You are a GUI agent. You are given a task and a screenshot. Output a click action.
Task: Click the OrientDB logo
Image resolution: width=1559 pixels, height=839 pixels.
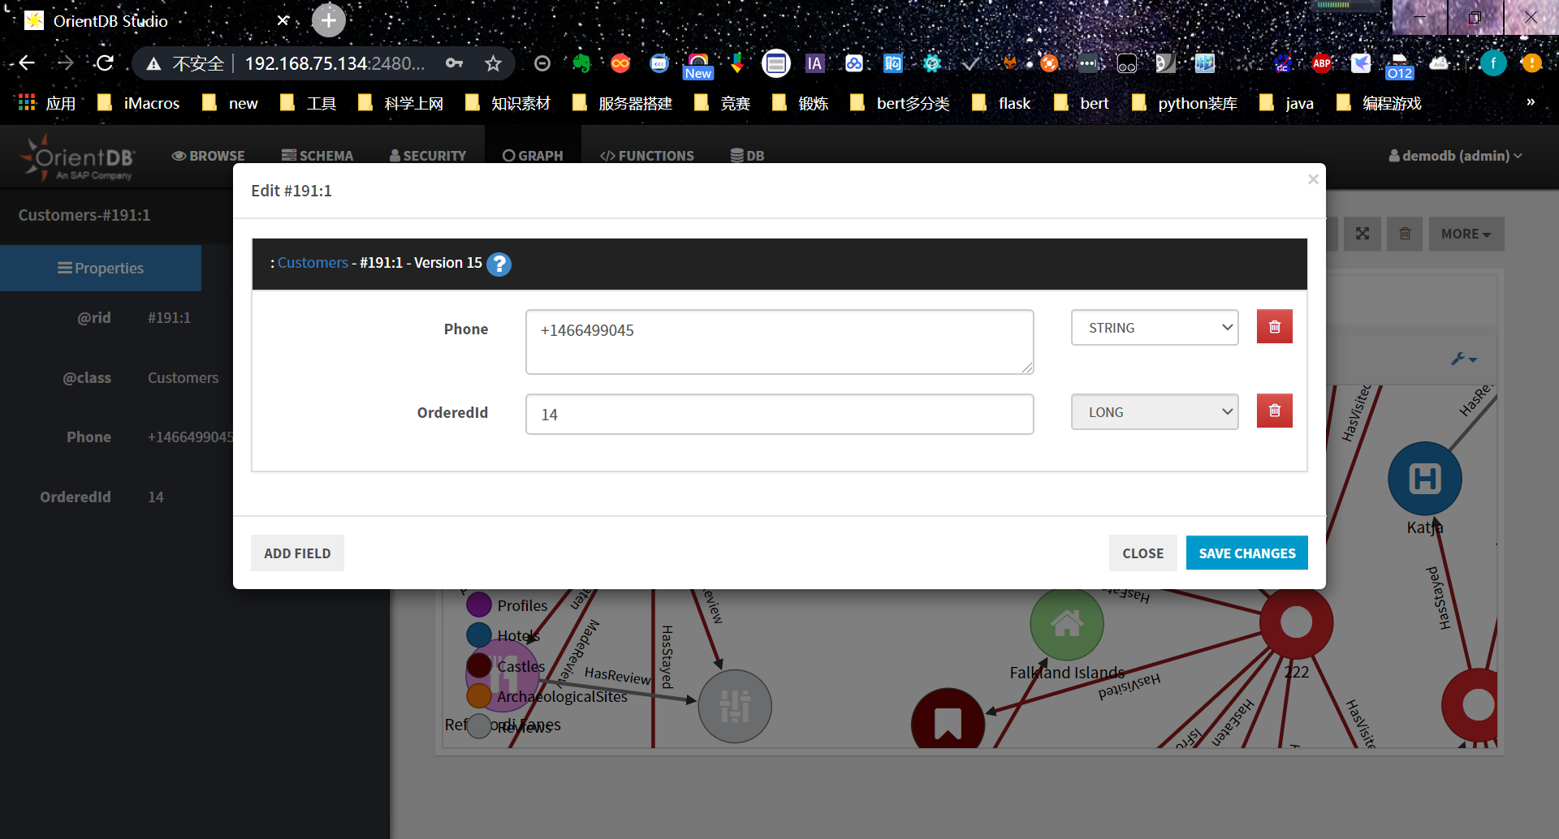point(78,158)
